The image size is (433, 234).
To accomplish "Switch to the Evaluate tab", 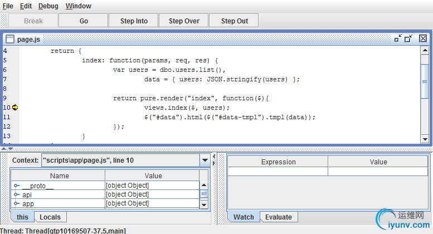I will 278,217.
